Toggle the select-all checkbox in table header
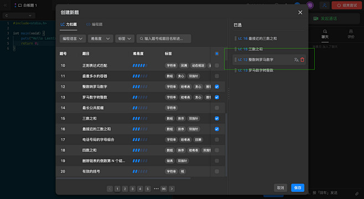Viewport: 364px width, 199px height. click(x=217, y=53)
